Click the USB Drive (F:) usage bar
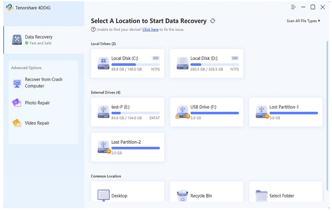 215,113
